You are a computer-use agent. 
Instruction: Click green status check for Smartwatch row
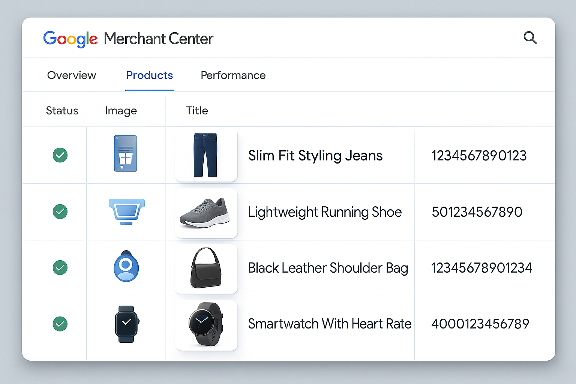tap(60, 324)
